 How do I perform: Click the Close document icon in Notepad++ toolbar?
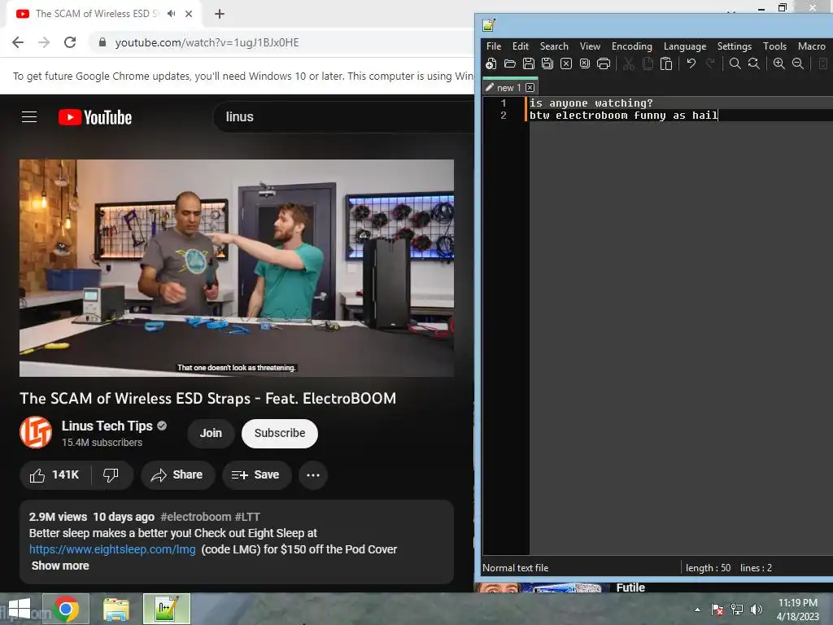click(x=566, y=63)
